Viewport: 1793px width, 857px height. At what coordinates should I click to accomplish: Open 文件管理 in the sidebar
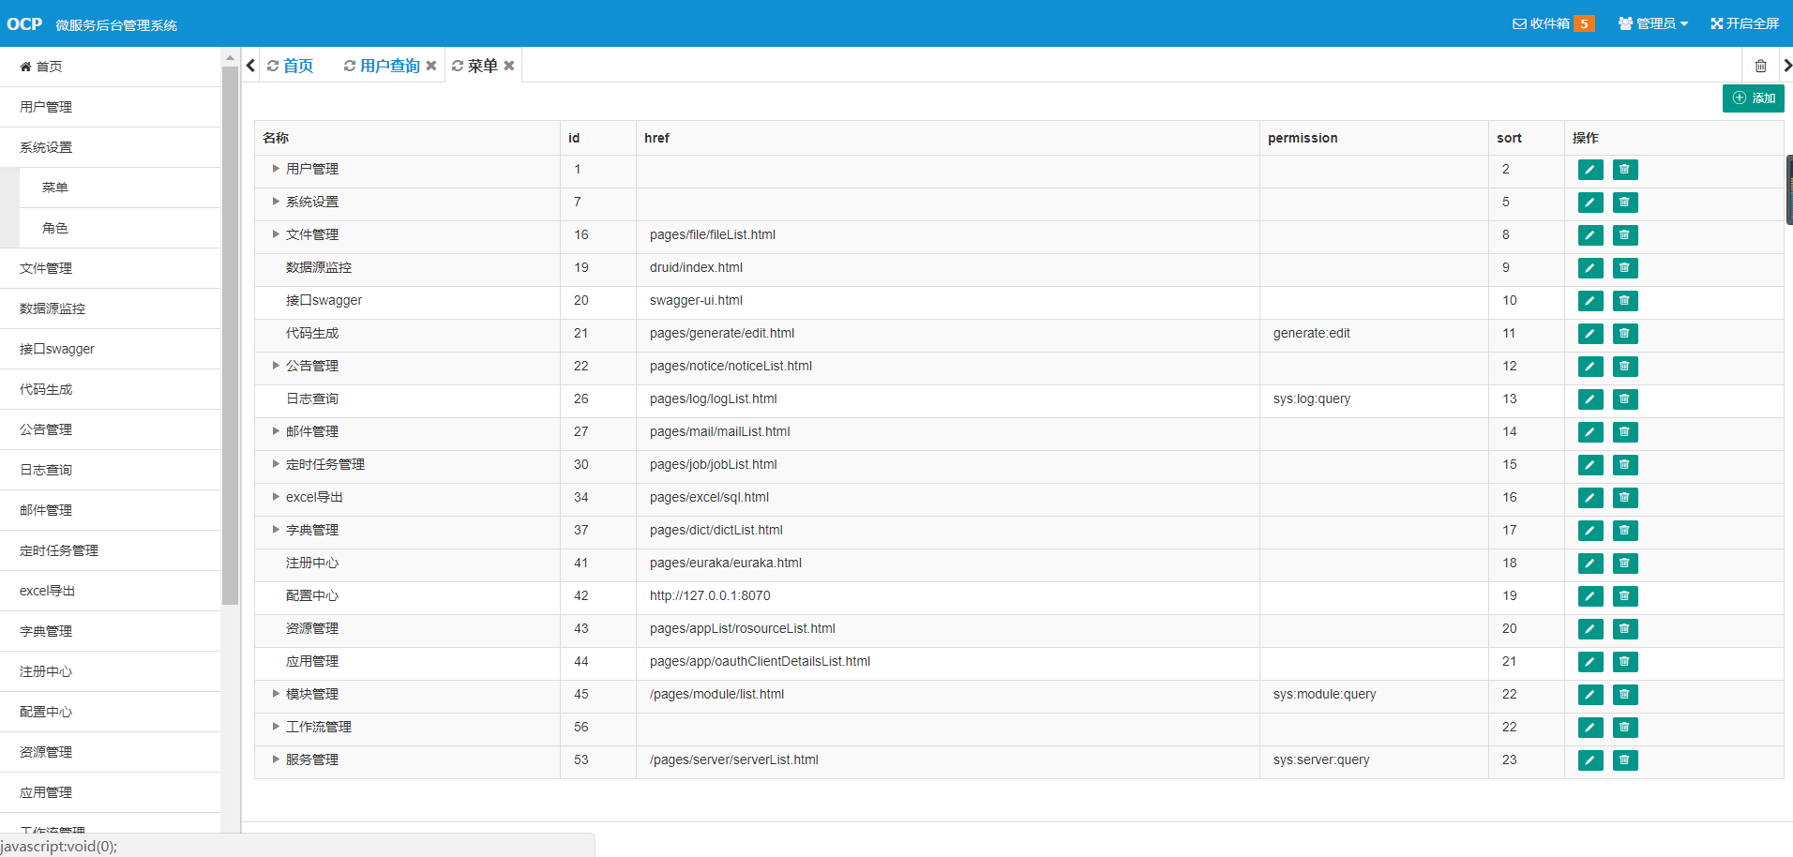pos(111,268)
